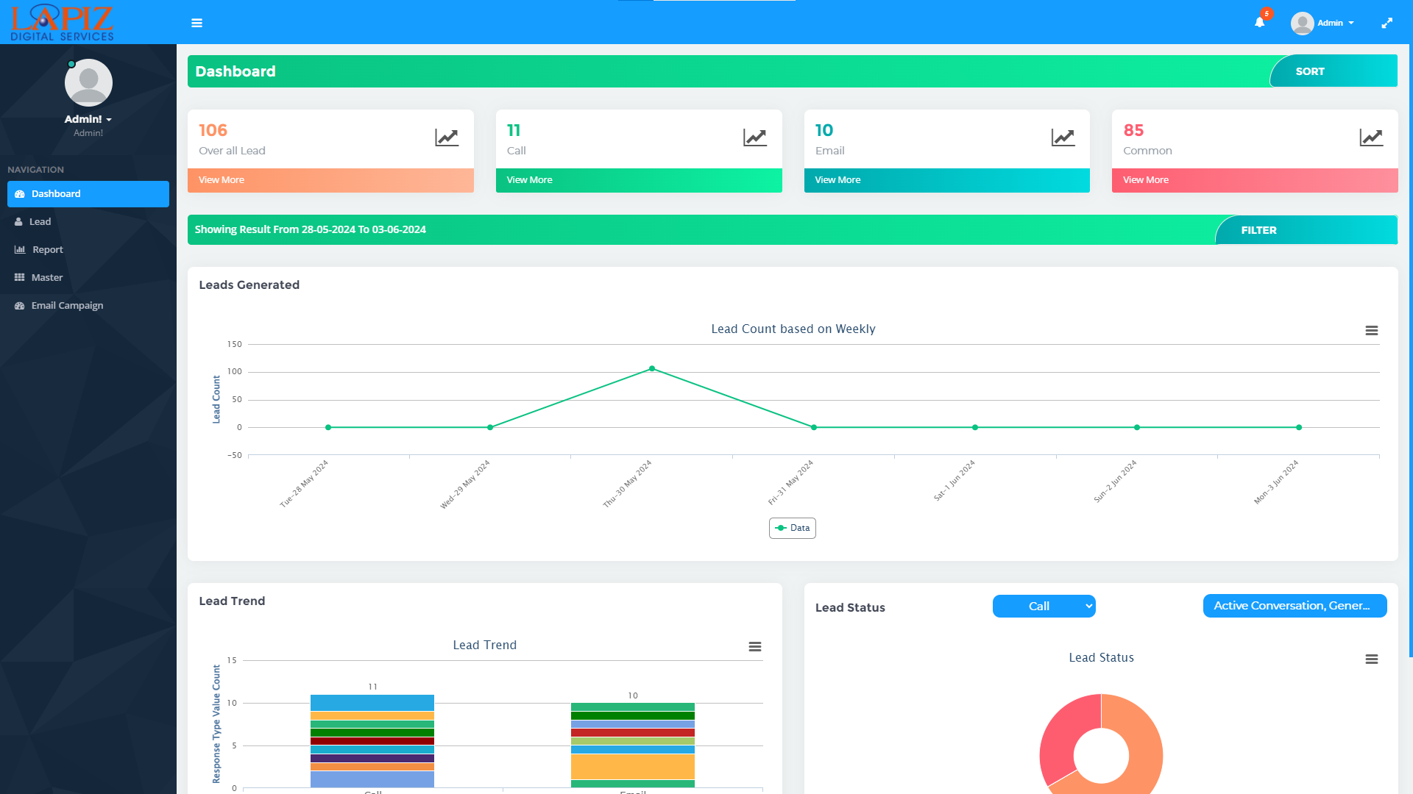The image size is (1413, 794).
Task: Click the Thu-30 May 2024 peak data point
Action: 652,368
